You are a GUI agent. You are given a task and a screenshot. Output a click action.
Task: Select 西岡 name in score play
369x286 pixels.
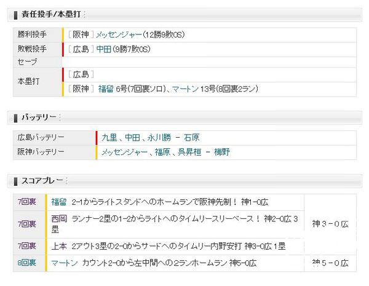(59, 219)
